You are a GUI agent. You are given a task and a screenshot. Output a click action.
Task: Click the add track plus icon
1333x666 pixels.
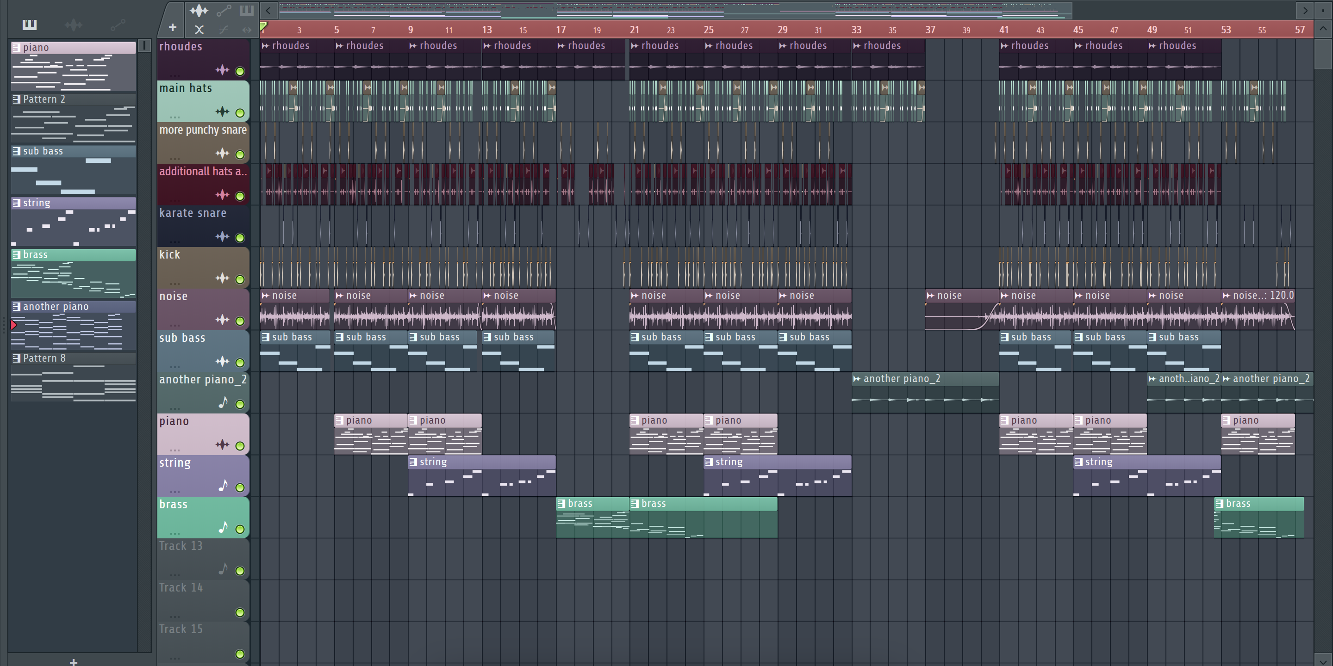(173, 27)
